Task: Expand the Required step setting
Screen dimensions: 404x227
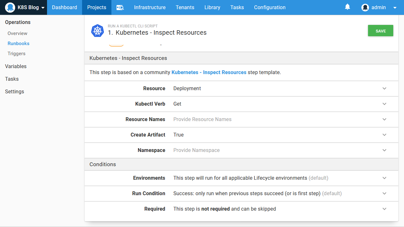Action: click(384, 209)
